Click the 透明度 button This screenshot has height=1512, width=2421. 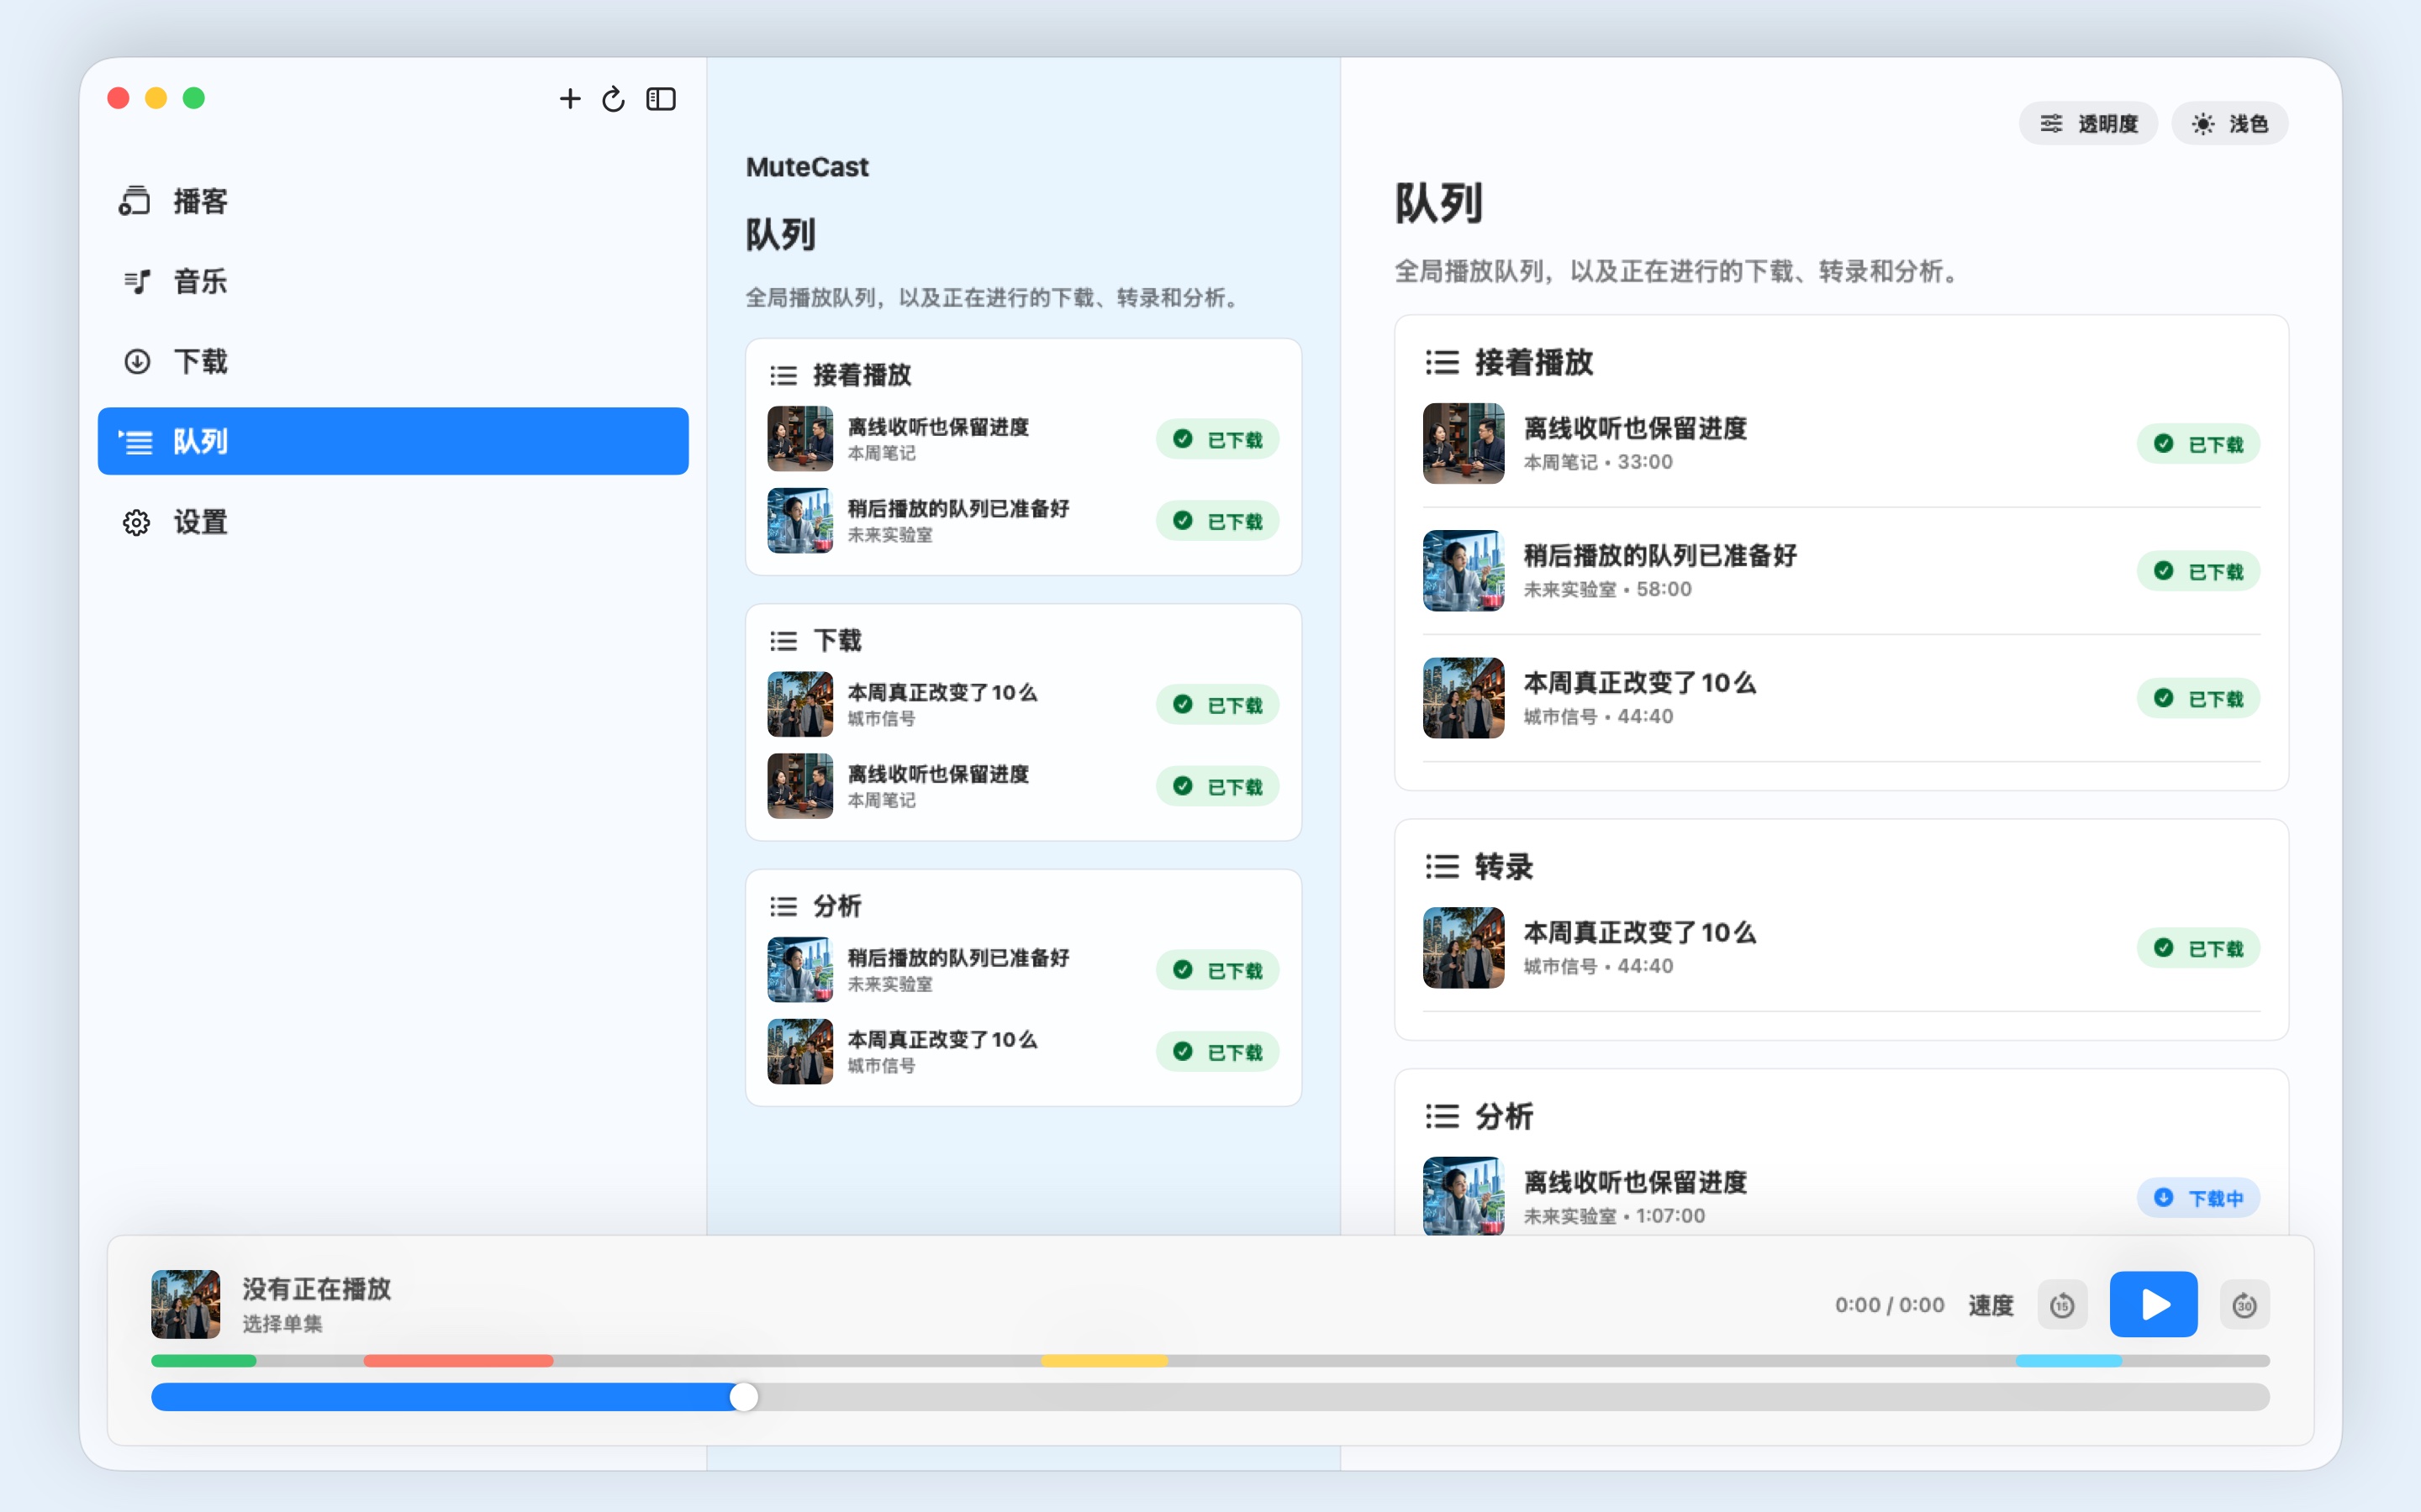pos(2088,123)
